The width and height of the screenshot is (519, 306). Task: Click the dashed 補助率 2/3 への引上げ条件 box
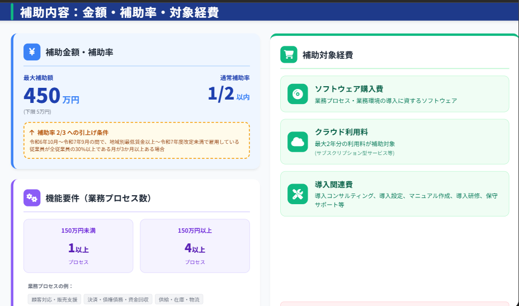tap(136, 141)
